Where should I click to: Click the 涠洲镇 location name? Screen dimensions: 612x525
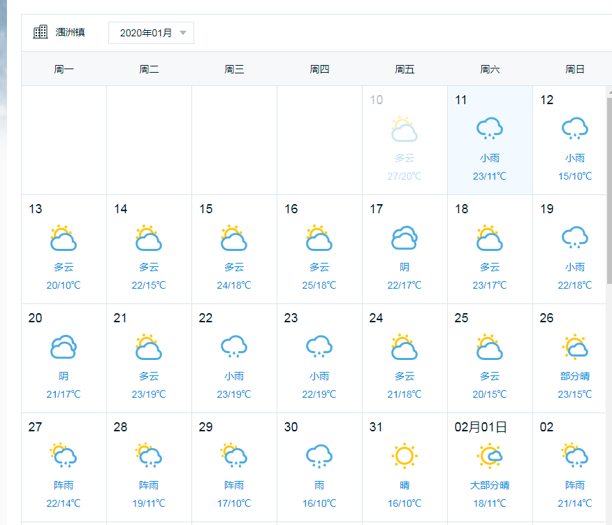coord(71,32)
